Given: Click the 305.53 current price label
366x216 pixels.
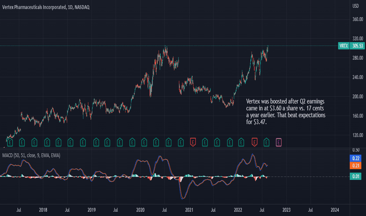Looking at the screenshot, I should coord(357,46).
